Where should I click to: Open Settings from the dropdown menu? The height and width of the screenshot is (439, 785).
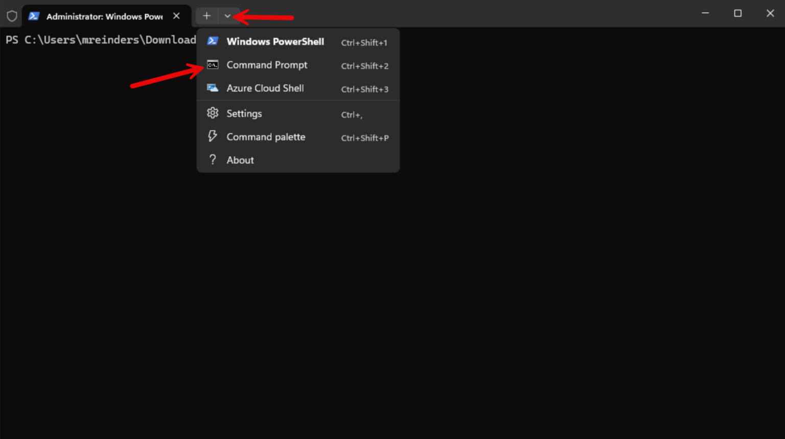click(244, 113)
